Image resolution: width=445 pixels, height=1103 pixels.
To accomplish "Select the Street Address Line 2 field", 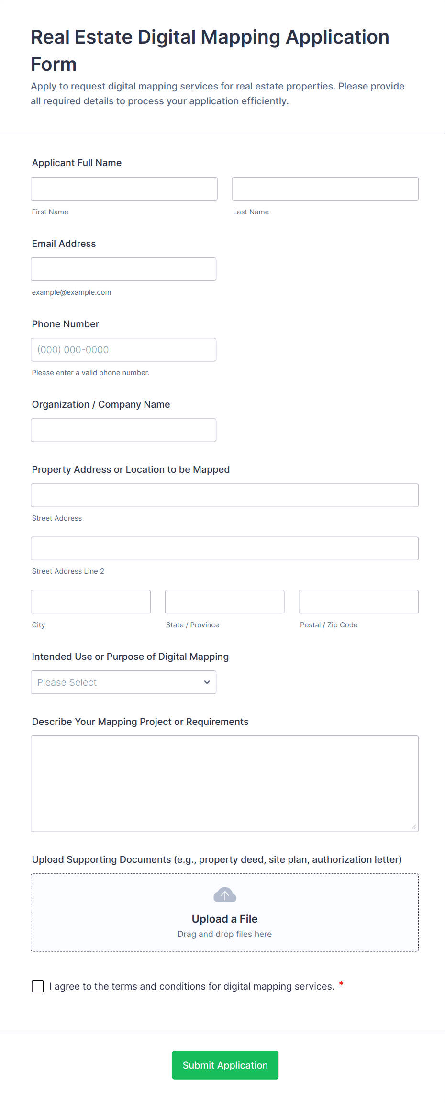I will pos(224,548).
